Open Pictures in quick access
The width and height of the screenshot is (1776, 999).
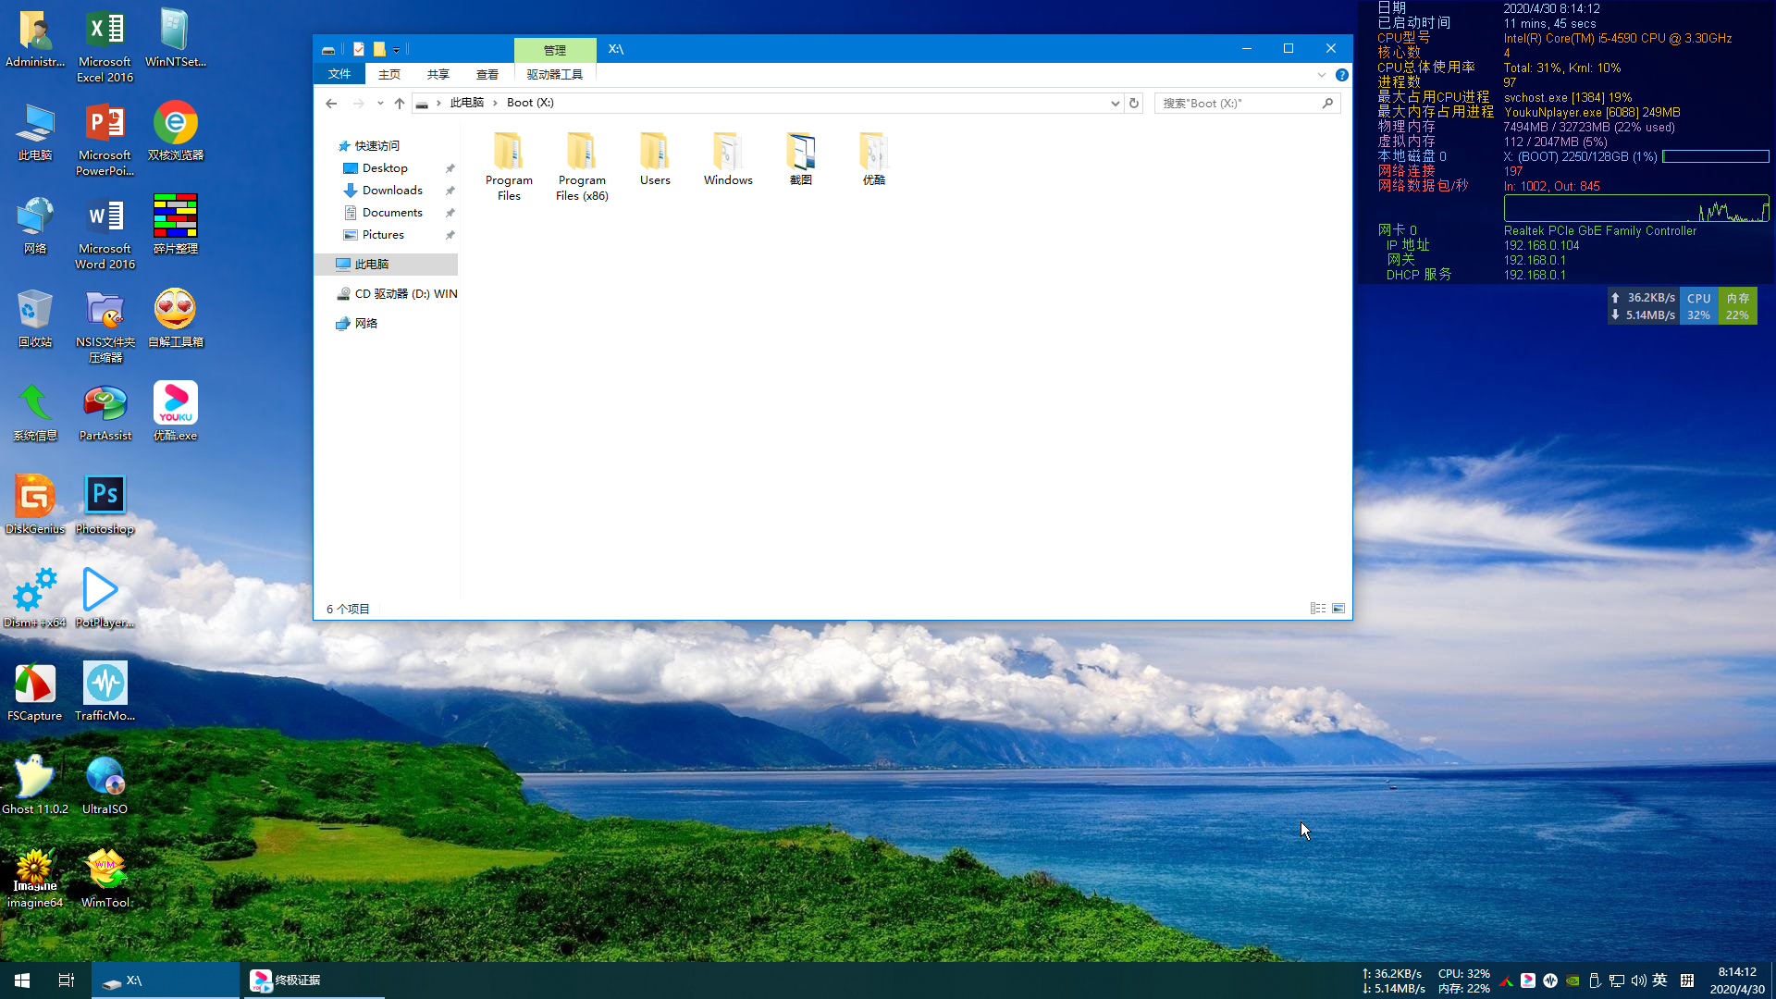point(383,234)
